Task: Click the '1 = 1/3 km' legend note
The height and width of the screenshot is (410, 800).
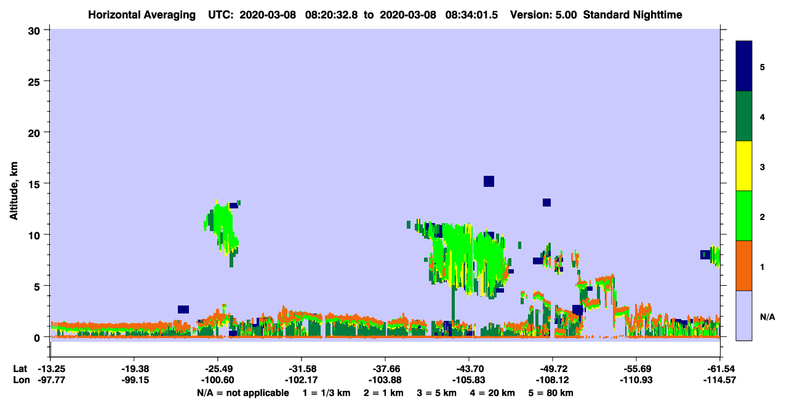Action: pos(327,393)
